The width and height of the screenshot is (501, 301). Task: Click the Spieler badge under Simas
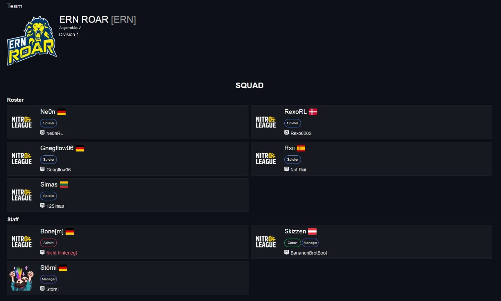(x=49, y=196)
